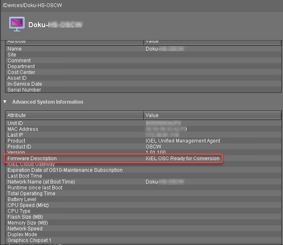
Task: Click the Expiration Date of OS10-Maintenance Subscription row
Action: pos(65,170)
